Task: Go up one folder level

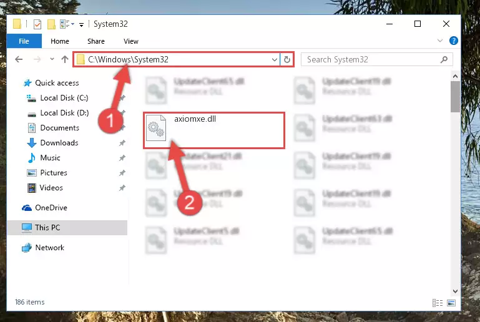Action: (64, 59)
